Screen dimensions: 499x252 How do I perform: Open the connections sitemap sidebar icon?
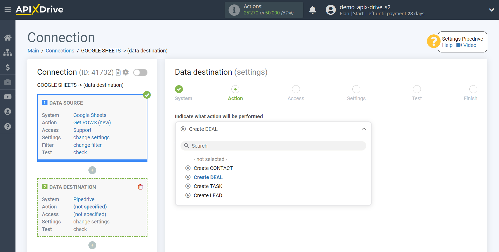click(8, 52)
